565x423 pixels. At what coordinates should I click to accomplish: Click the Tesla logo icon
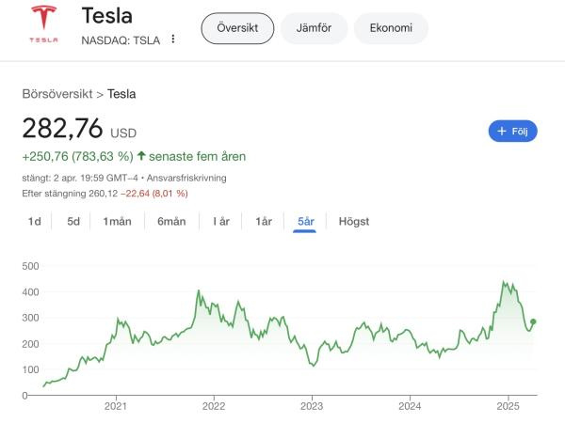click(43, 23)
